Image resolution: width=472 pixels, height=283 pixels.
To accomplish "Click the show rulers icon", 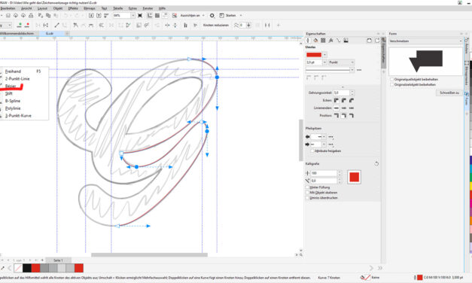I will coord(150,15).
